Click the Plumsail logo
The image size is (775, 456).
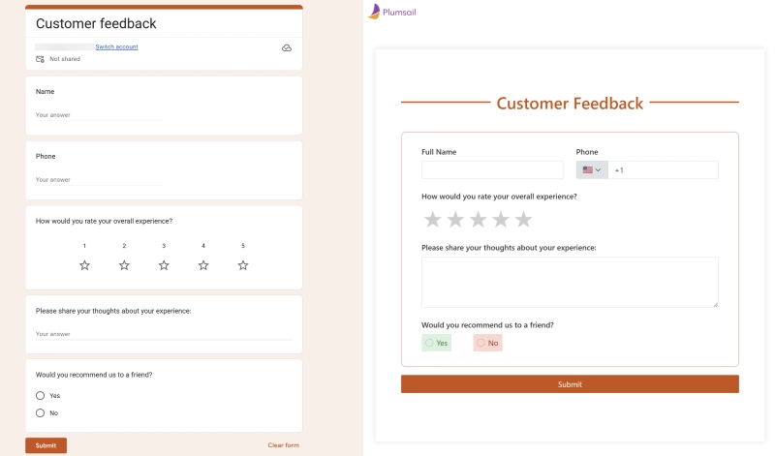(392, 12)
